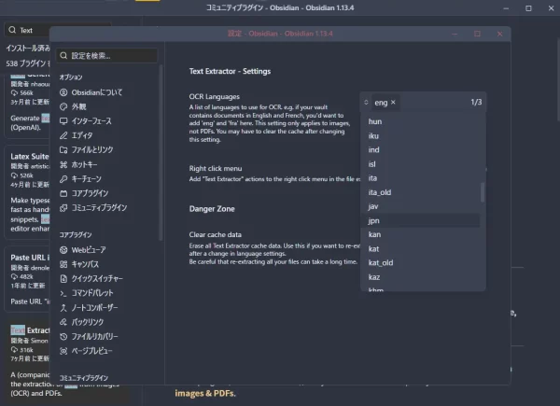Click the OCR languages tag input field

[423, 103]
